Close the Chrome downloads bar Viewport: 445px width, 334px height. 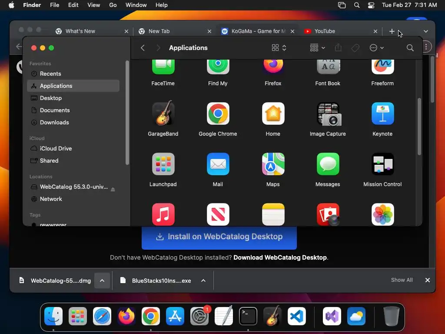click(428, 281)
